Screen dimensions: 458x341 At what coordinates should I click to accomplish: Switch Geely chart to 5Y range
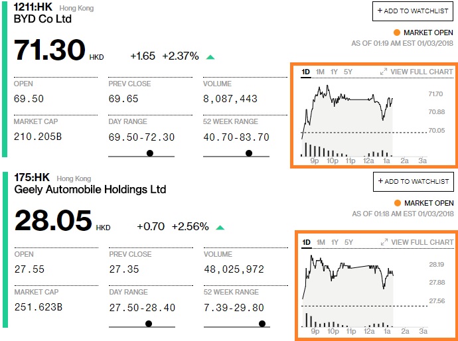click(x=348, y=242)
